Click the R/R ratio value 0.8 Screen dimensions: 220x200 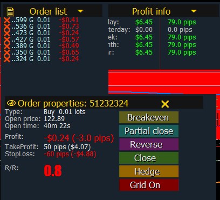53,171
